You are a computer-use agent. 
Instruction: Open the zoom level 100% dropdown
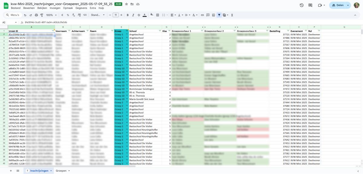pyautogui.click(x=51, y=15)
